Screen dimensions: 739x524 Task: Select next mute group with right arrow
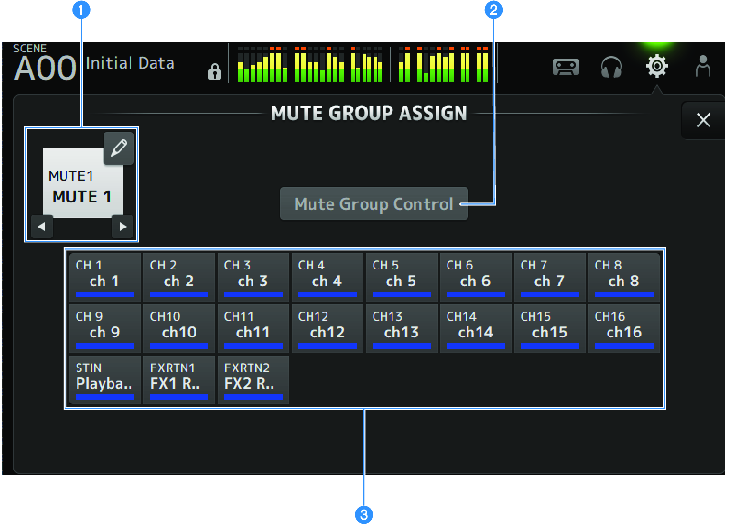point(123,226)
